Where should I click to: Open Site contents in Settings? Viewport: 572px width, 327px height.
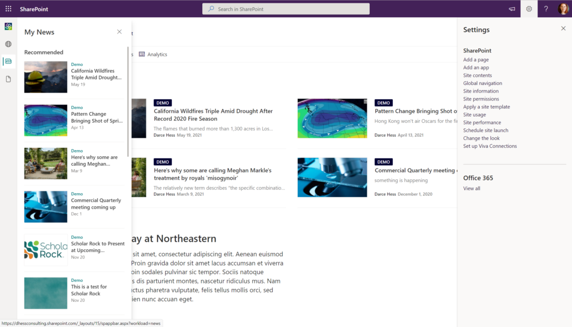[x=477, y=75]
